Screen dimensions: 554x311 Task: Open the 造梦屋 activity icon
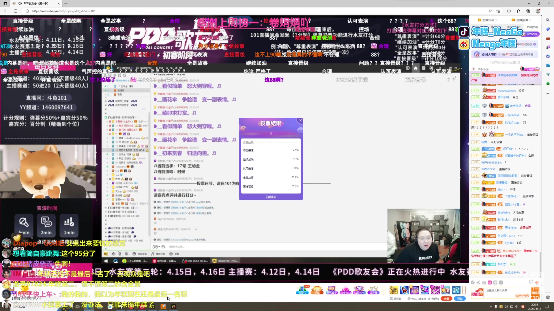point(373,290)
